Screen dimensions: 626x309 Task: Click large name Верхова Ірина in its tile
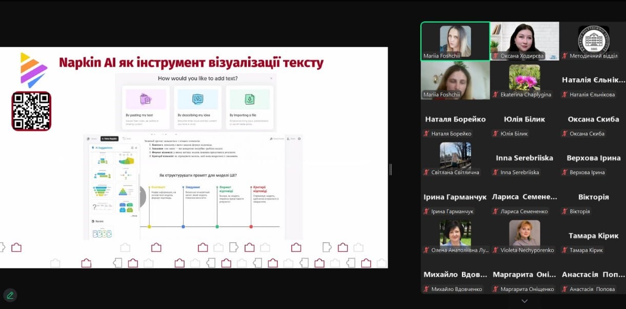(594, 158)
